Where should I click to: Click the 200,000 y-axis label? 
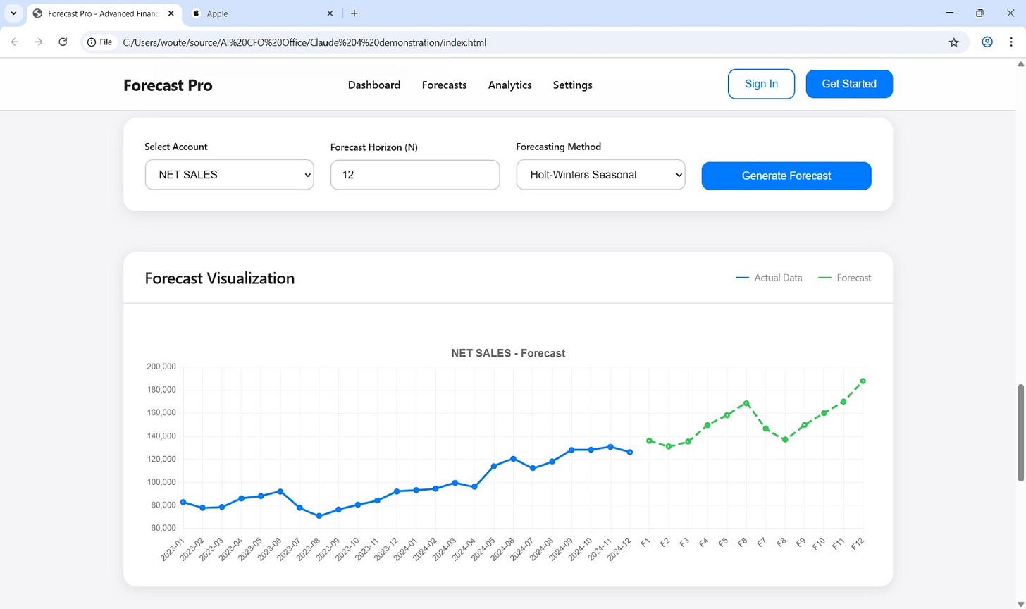[x=161, y=367]
